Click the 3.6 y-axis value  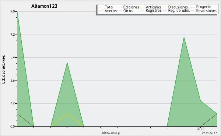coord(13,80)
